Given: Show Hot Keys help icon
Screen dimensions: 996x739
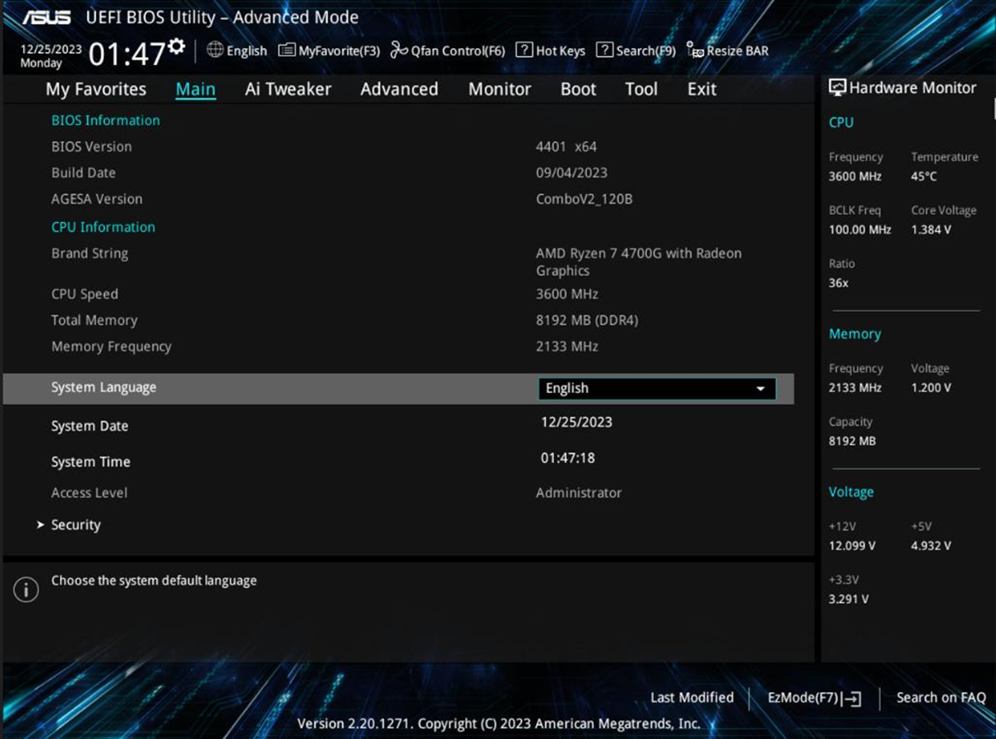Looking at the screenshot, I should coord(524,50).
